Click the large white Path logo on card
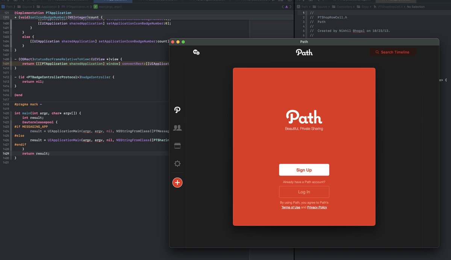Viewport: 451px width, 260px height. coord(304,117)
